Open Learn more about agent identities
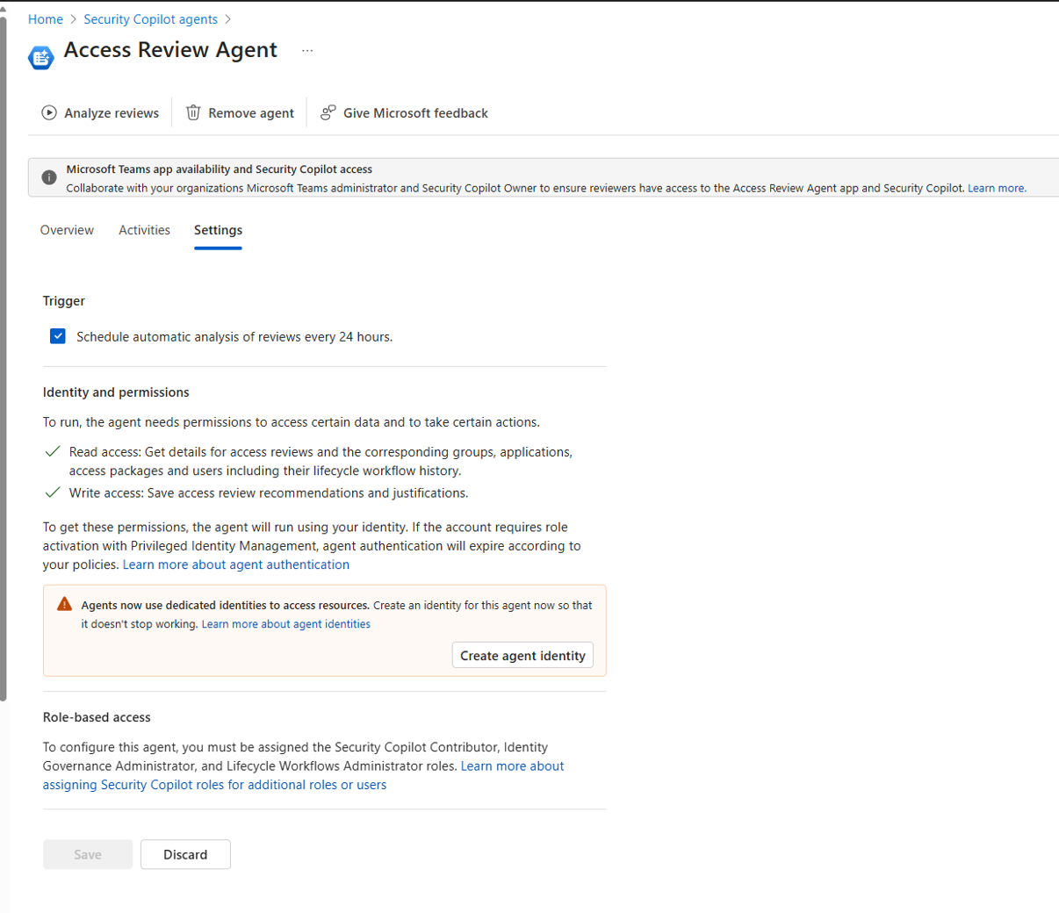The width and height of the screenshot is (1059, 913). point(285,624)
